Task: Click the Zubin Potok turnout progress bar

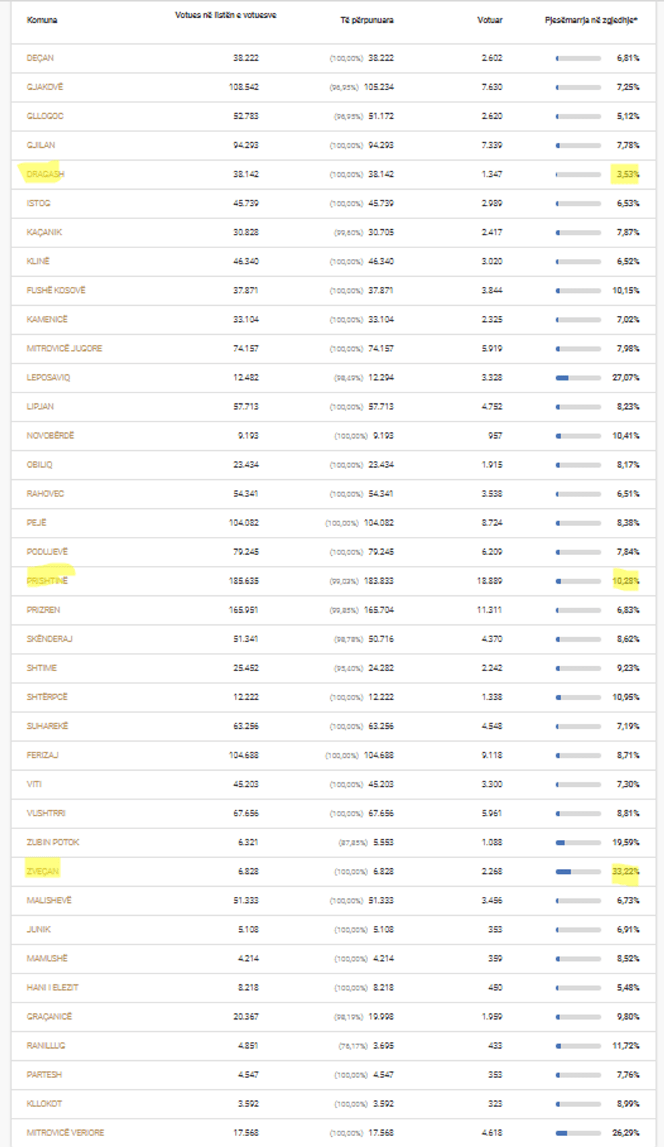Action: tap(578, 843)
